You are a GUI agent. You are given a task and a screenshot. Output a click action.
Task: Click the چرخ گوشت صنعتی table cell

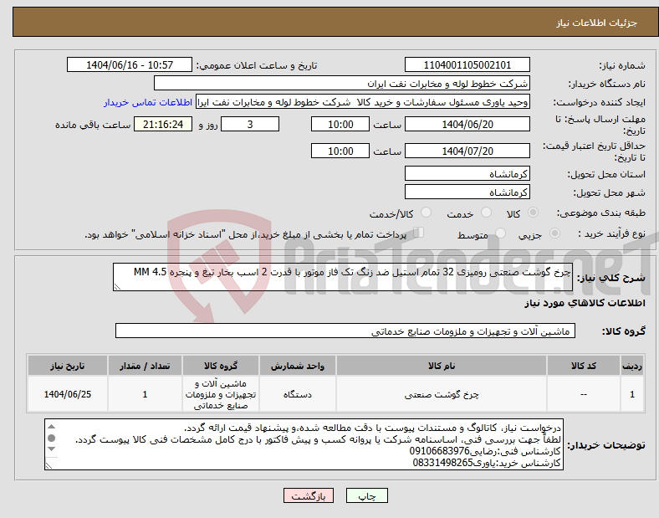[442, 394]
